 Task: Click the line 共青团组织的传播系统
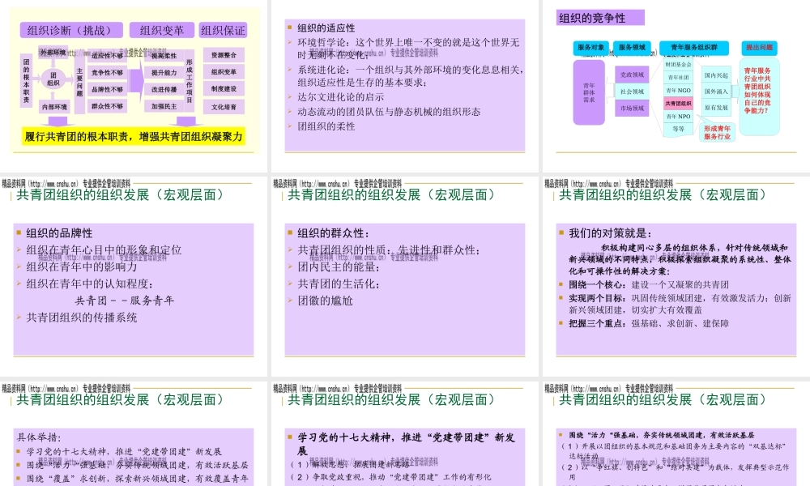pyautogui.click(x=82, y=318)
